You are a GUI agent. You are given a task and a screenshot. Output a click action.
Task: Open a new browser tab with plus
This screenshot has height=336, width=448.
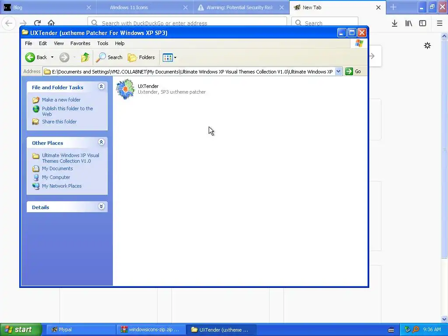[393, 7]
